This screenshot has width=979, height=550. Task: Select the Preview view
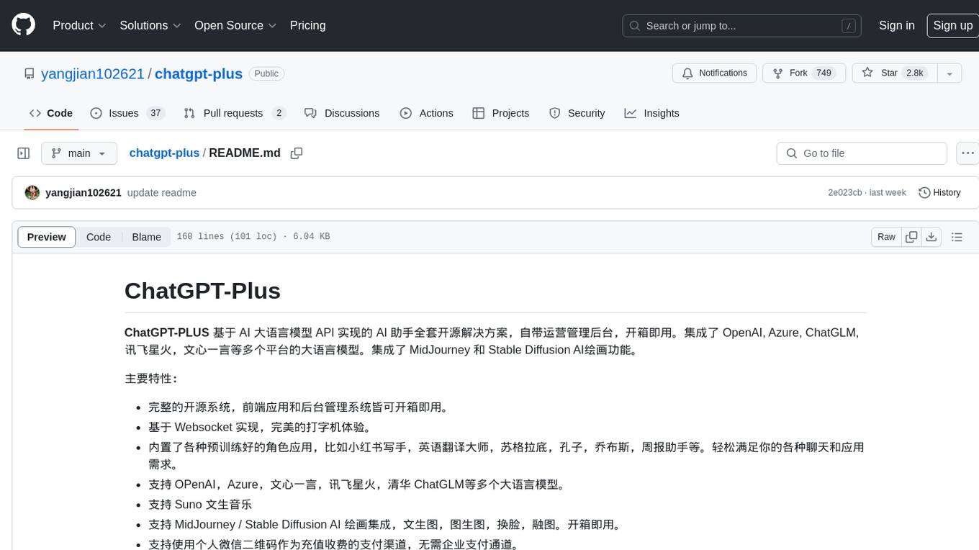[x=47, y=237]
